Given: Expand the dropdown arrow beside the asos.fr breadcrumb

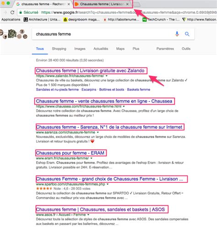Looking at the screenshot, I should 88,215.
